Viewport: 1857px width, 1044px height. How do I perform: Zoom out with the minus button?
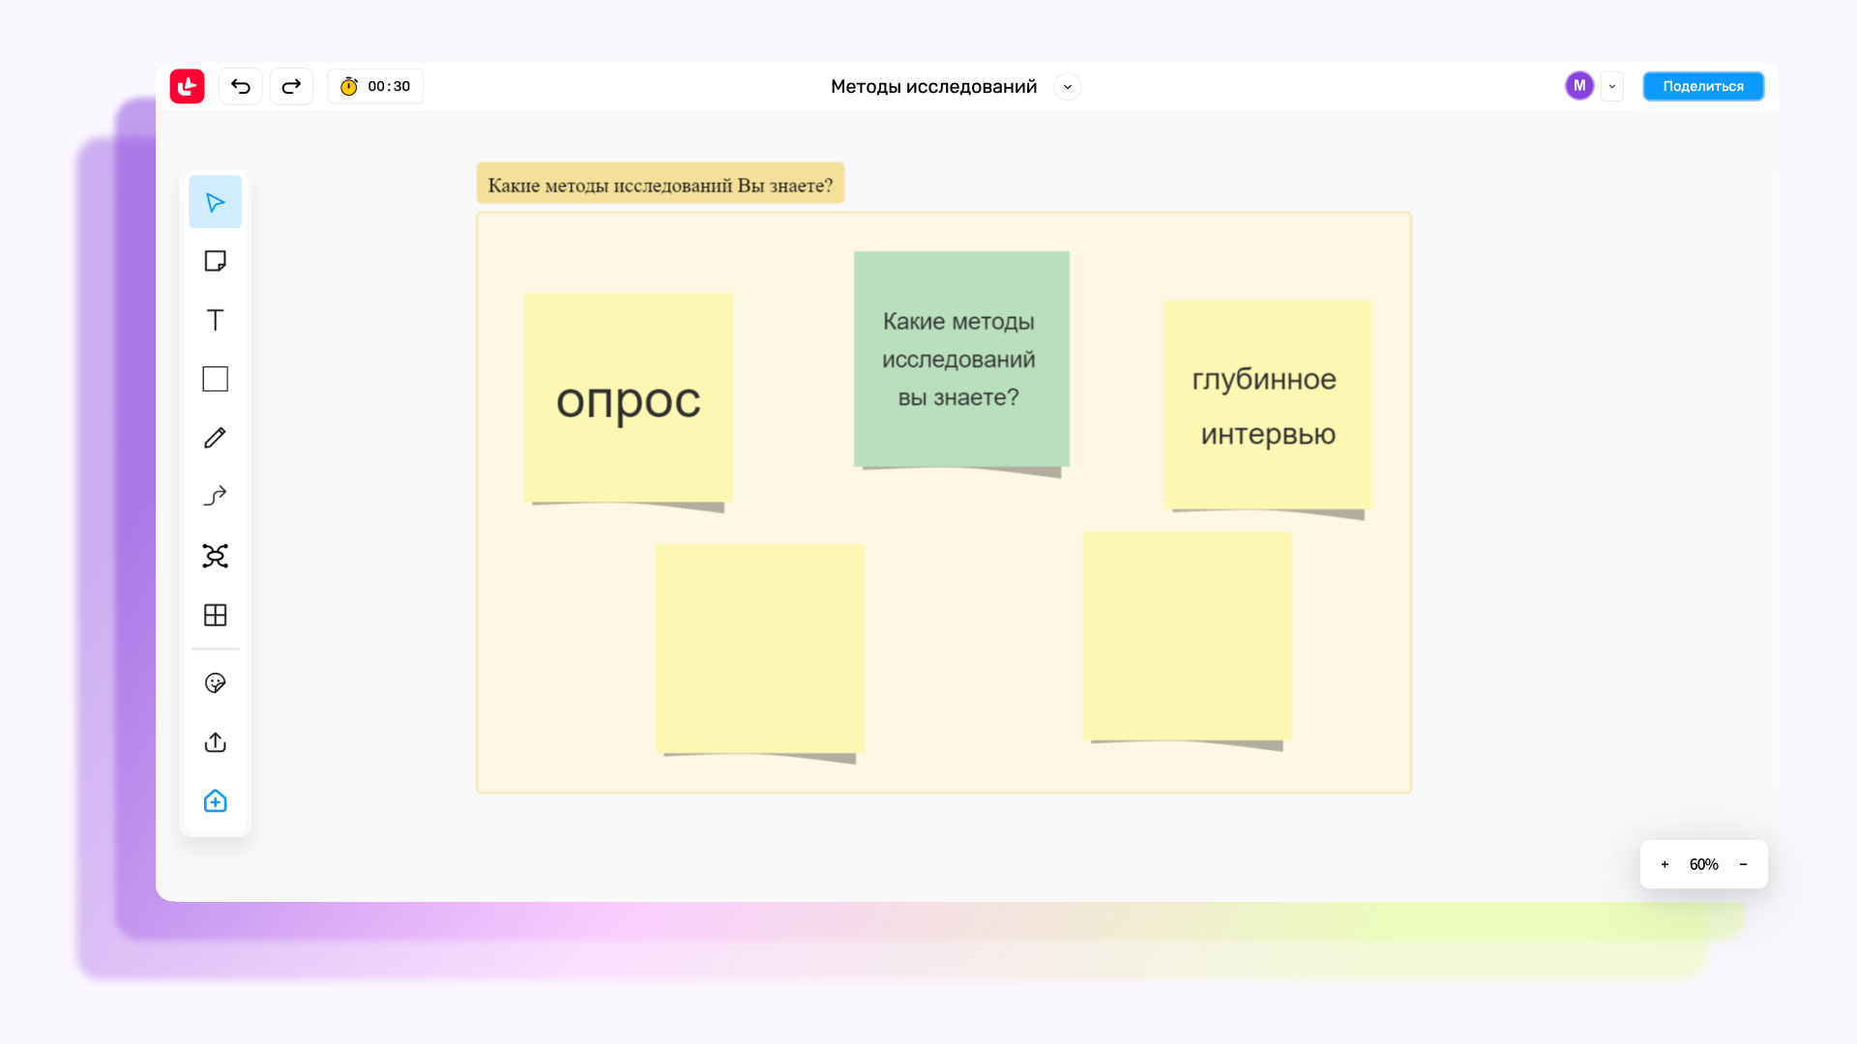tap(1743, 865)
